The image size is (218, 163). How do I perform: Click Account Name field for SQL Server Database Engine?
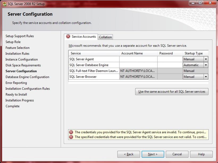138,65
